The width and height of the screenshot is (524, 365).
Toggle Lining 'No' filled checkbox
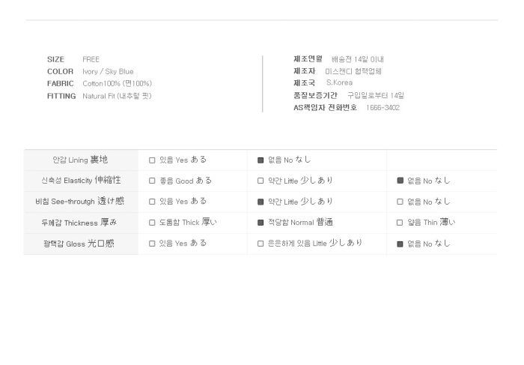pyautogui.click(x=261, y=160)
